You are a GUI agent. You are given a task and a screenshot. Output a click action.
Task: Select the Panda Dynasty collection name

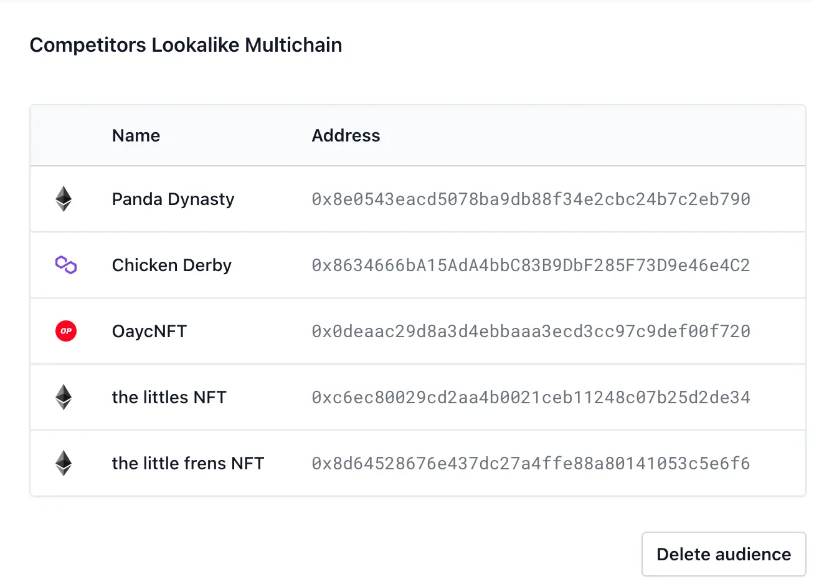coord(173,199)
